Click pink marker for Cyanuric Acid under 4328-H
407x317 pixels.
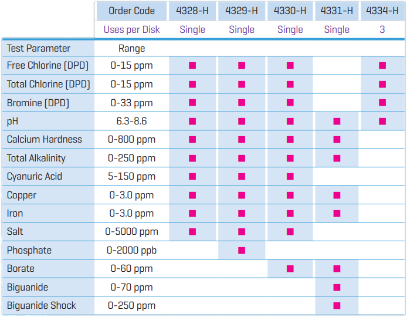pos(192,177)
